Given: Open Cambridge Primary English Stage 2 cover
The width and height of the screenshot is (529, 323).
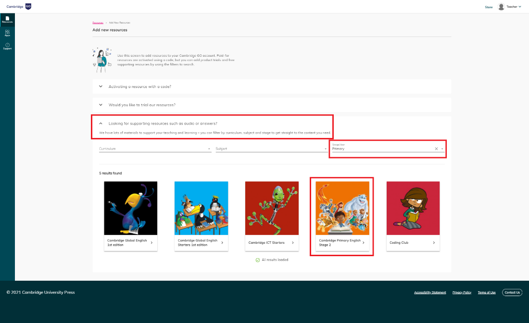Looking at the screenshot, I should pos(342,208).
